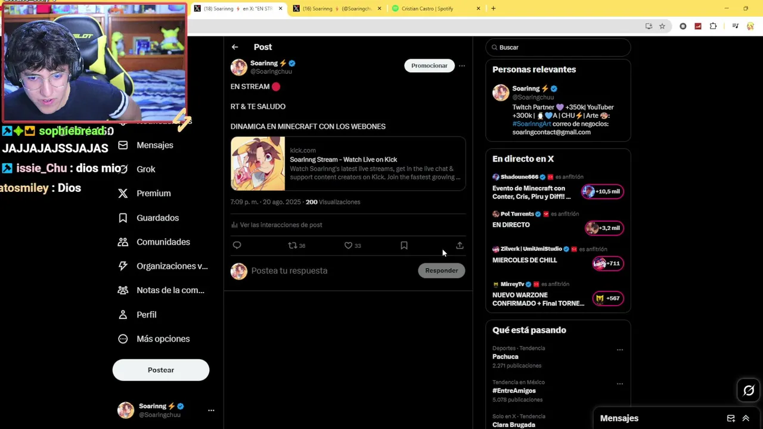Click the back arrow next to Post

pos(235,47)
